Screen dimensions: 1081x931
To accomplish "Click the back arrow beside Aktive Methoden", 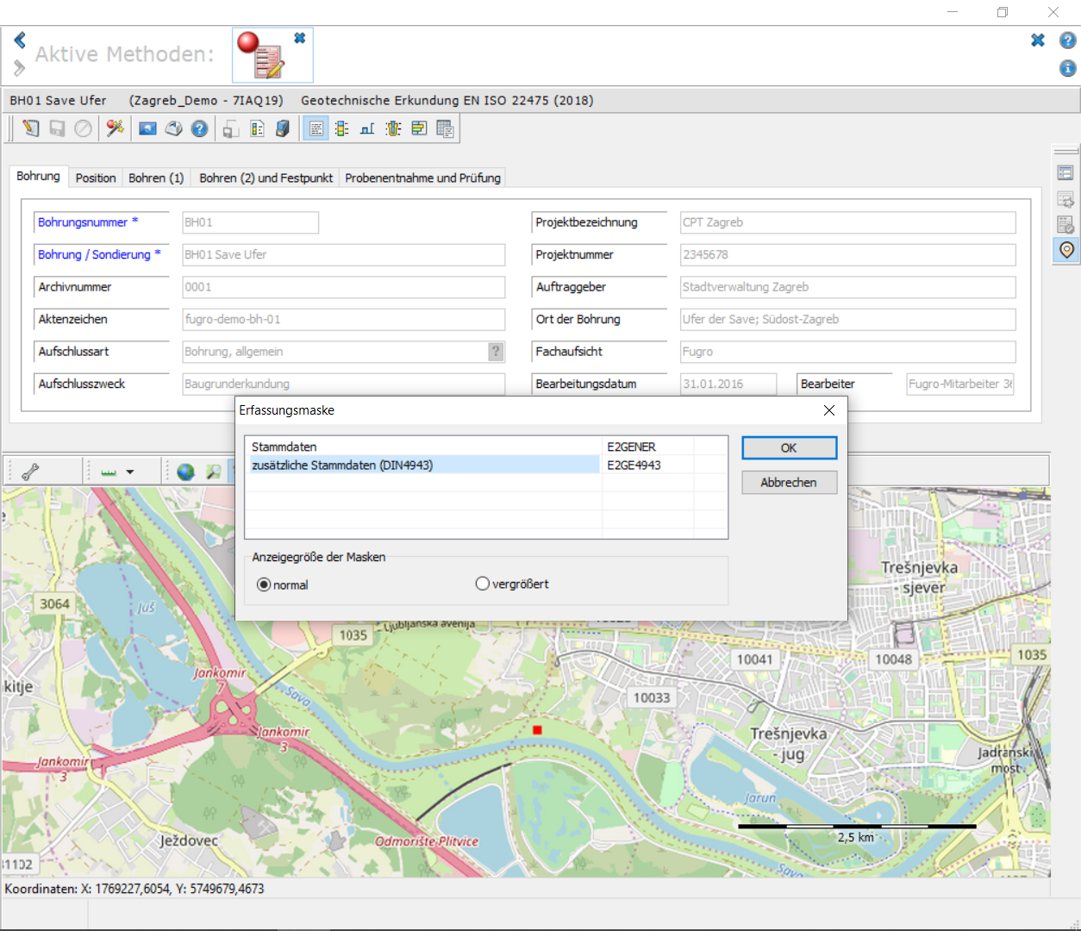I will click(x=20, y=40).
